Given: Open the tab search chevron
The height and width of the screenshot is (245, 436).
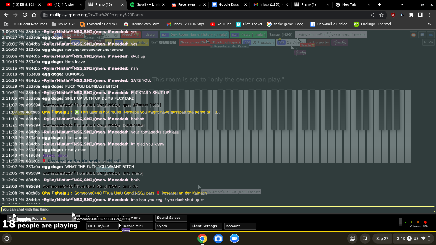Looking at the screenshot, I should (402, 5).
